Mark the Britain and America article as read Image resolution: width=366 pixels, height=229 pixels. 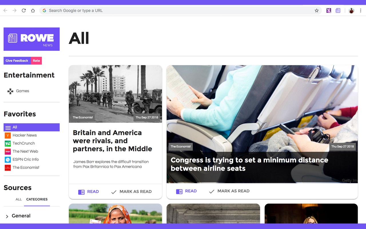click(x=131, y=192)
